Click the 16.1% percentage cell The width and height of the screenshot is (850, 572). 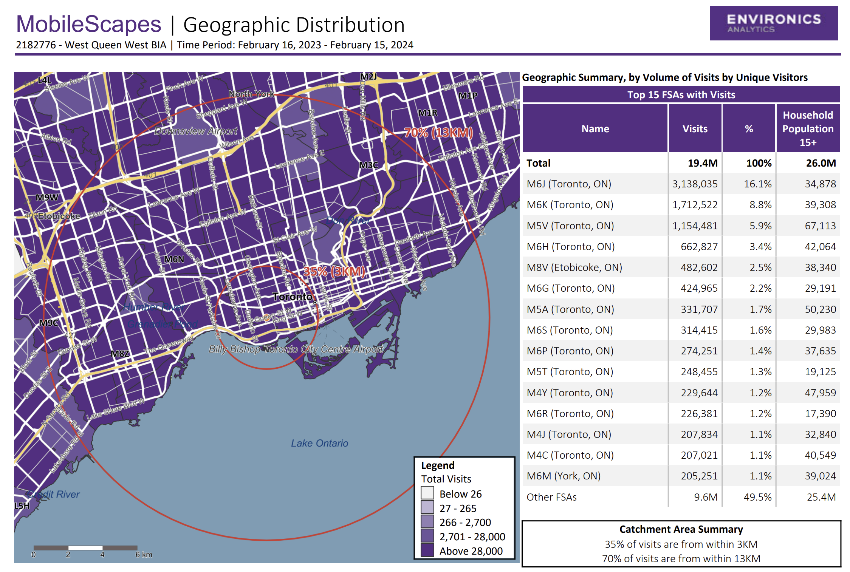[x=758, y=184]
